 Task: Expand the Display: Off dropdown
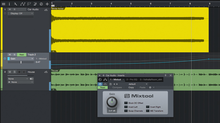(21, 13)
